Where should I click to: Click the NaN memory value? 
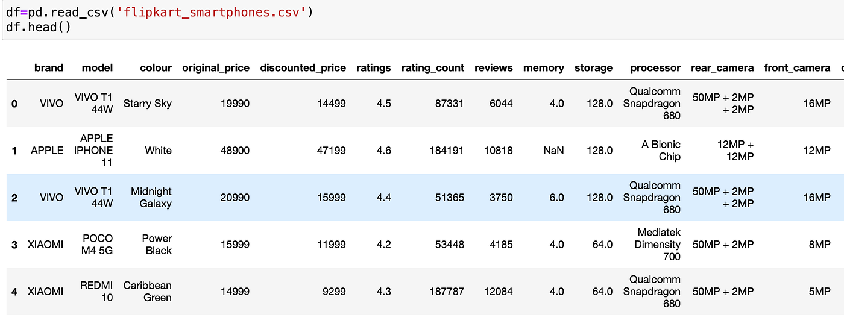pos(553,151)
